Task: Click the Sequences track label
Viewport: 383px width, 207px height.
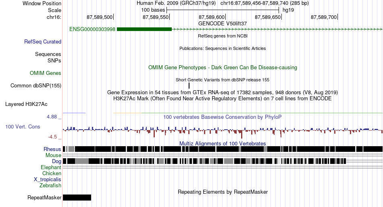Action: (48, 54)
